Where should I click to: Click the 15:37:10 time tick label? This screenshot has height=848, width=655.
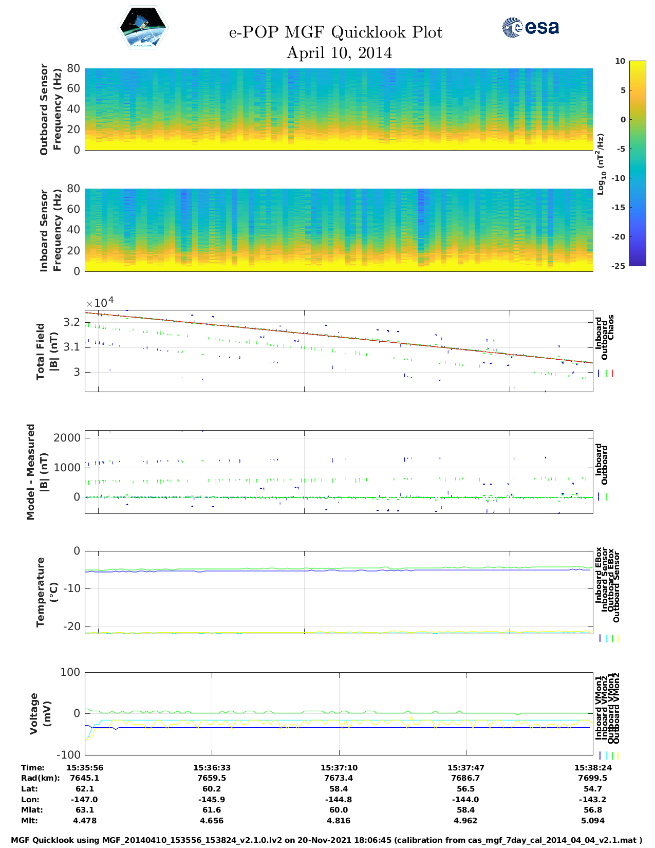pos(339,767)
